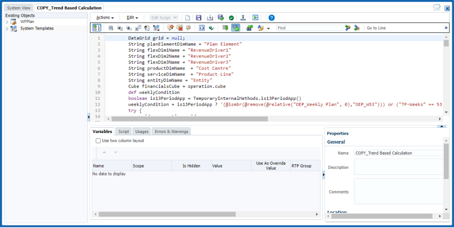Expand the WFPlan tree node

(7, 22)
